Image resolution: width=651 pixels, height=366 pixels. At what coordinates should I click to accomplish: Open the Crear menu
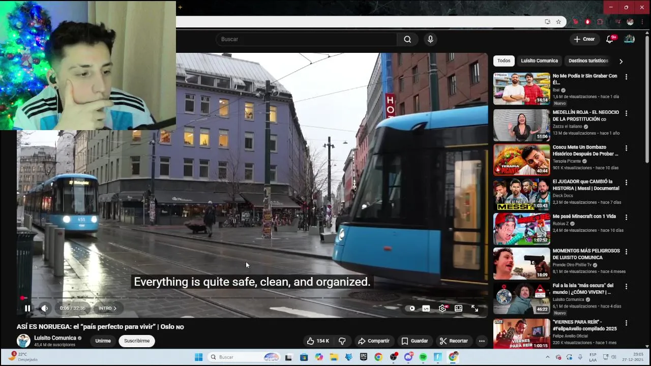tap(584, 39)
